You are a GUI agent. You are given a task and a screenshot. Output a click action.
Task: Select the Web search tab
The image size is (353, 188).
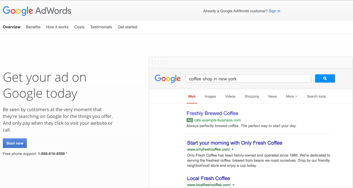(192, 96)
